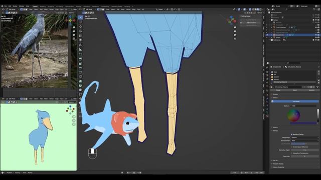The height and width of the screenshot is (180, 321).
Task: Open the outliner filter funnel icon
Action: [x=314, y=9]
